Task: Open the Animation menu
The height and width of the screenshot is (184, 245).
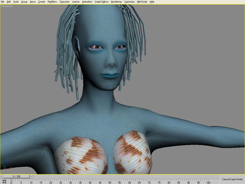Action: click(x=87, y=2)
